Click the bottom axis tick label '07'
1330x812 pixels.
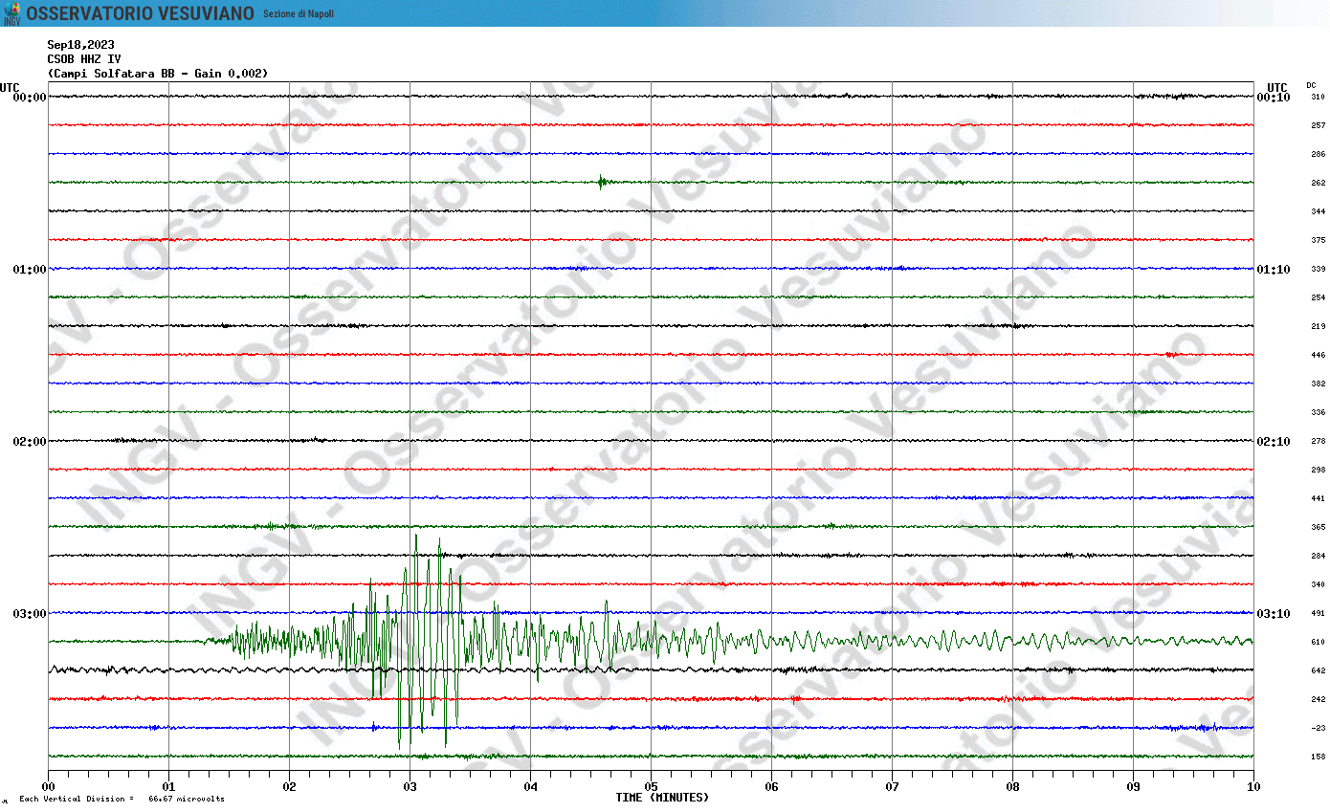892,787
